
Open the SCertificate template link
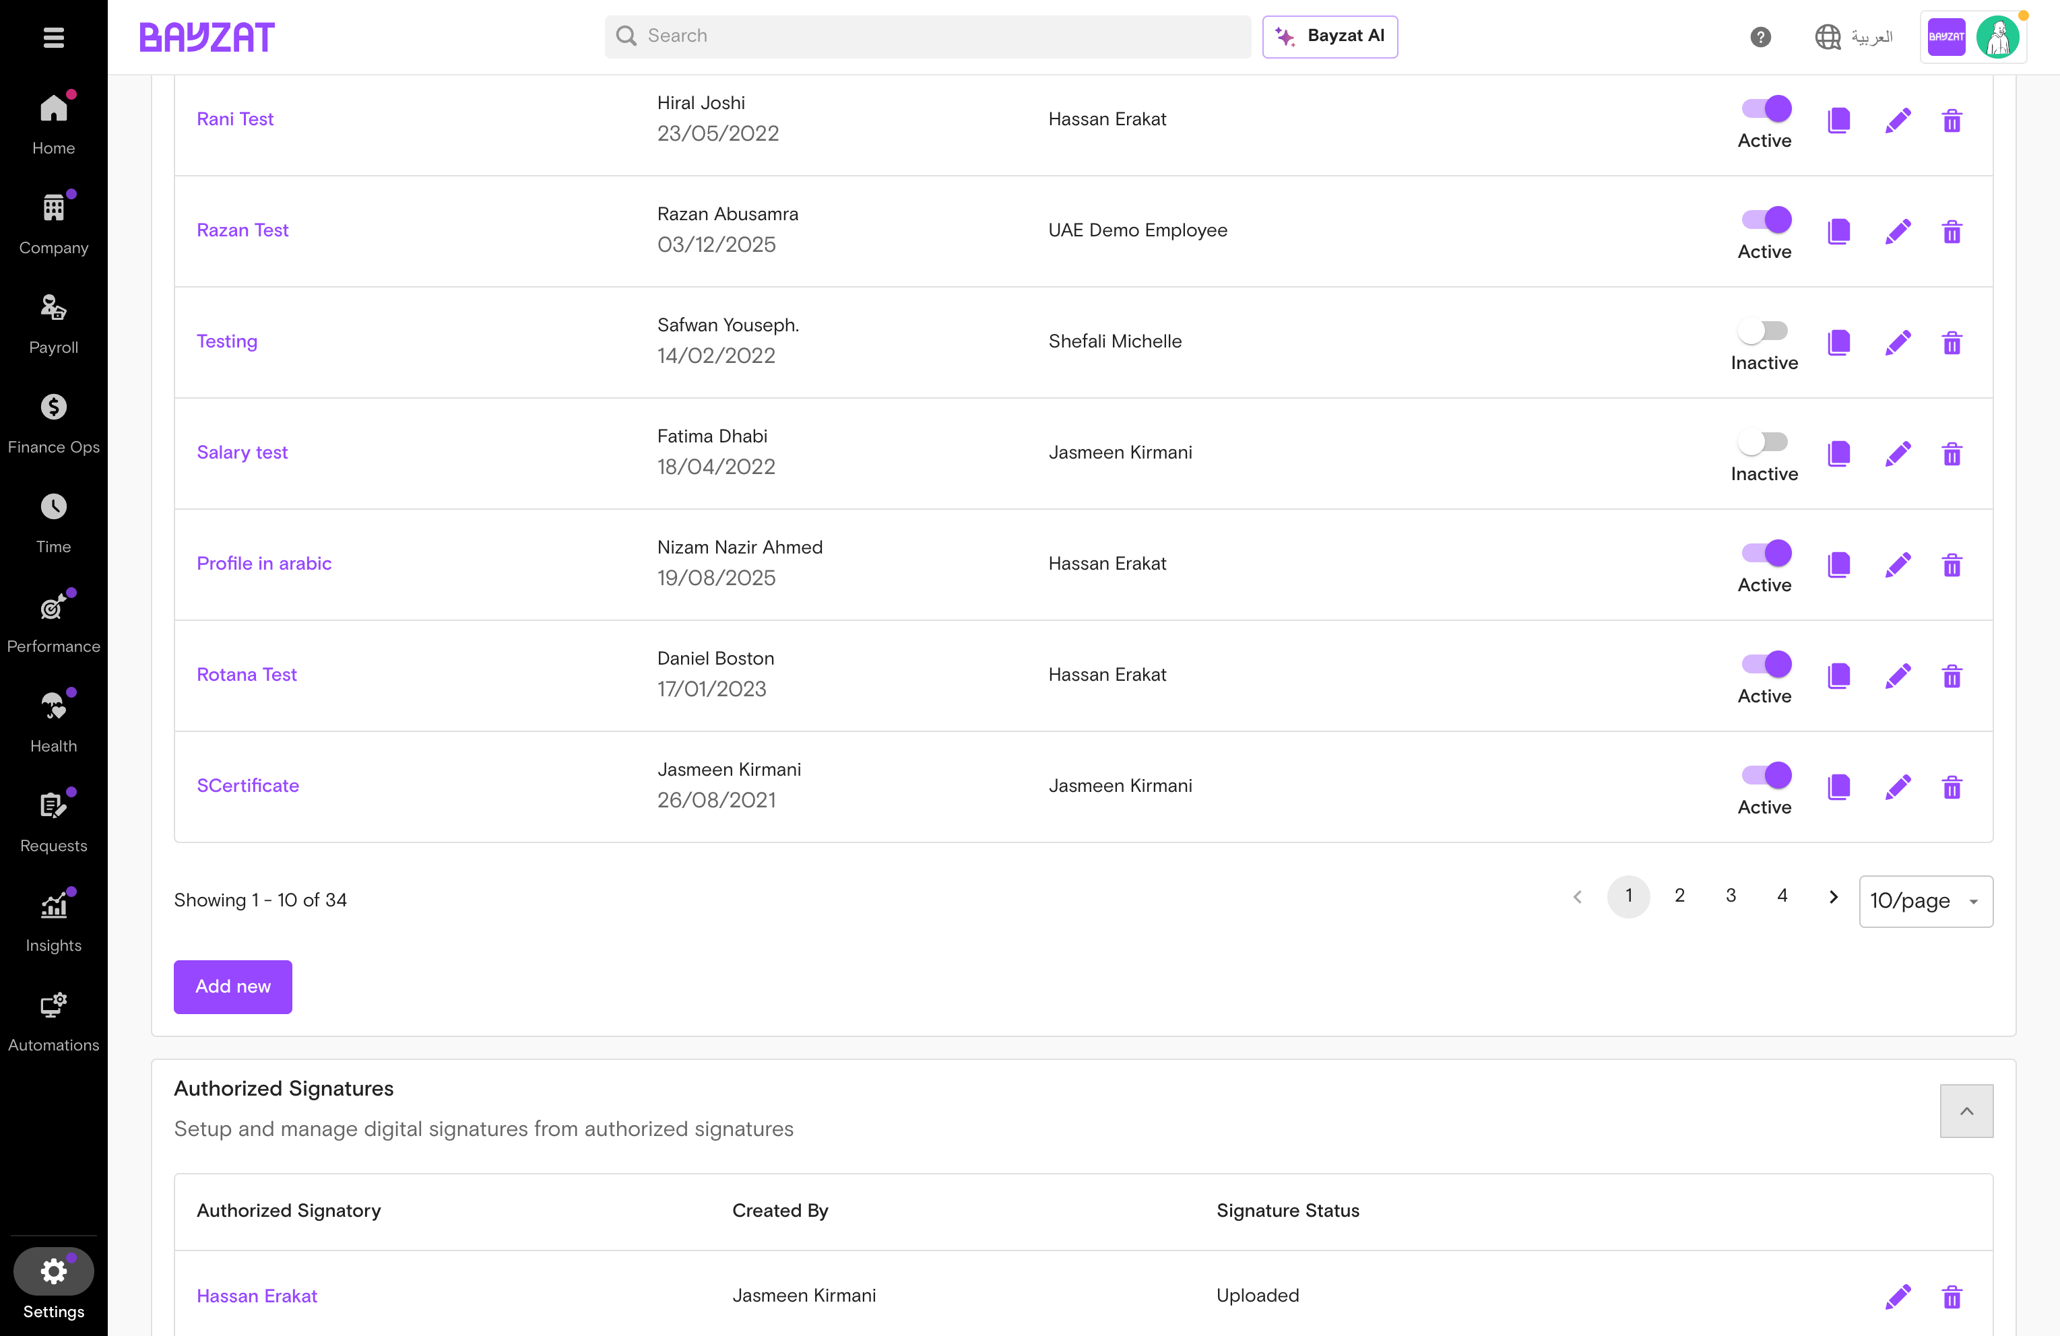point(247,786)
